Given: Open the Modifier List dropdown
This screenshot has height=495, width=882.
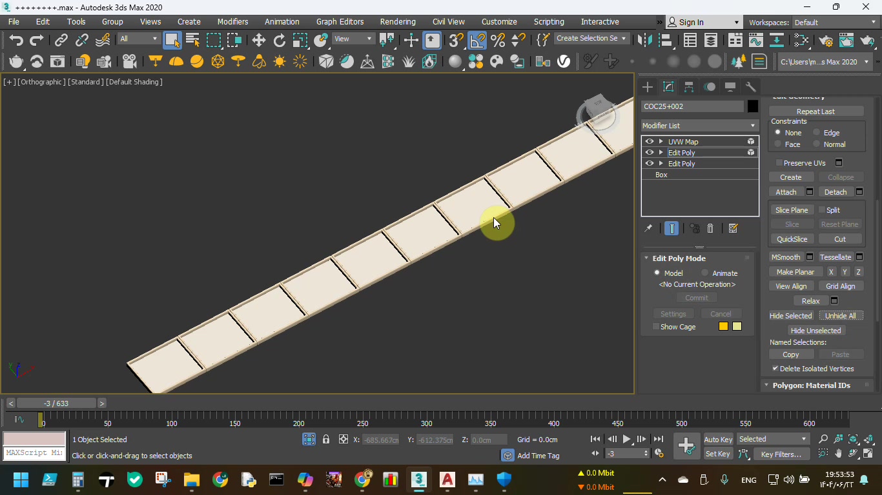Looking at the screenshot, I should [699, 126].
